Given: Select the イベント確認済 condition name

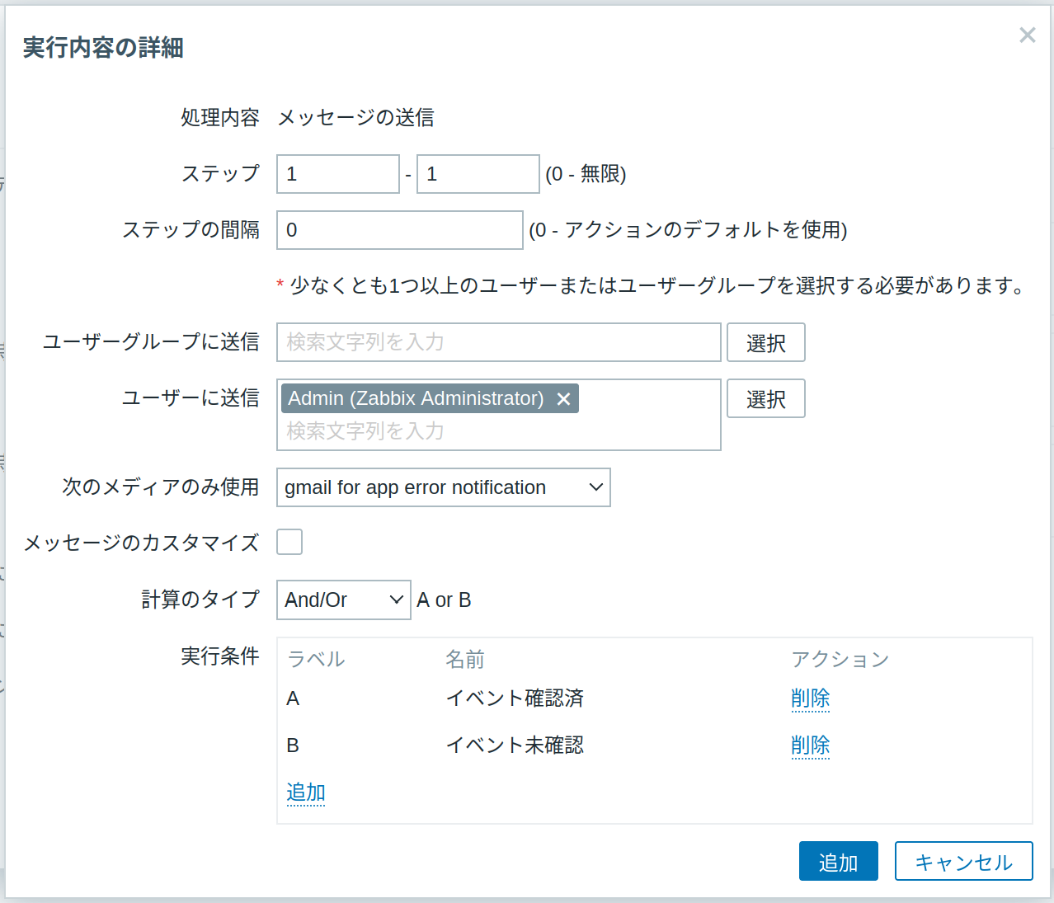Looking at the screenshot, I should tap(515, 698).
